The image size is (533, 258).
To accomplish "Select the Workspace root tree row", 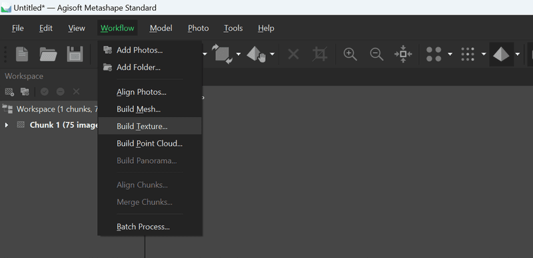I will (49, 108).
